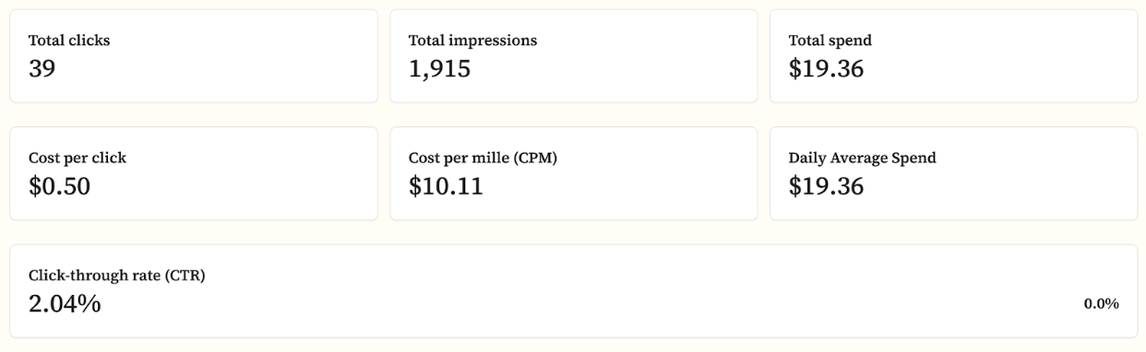Click the Click-through rate (CTR) label
The width and height of the screenshot is (1146, 352).
(116, 276)
